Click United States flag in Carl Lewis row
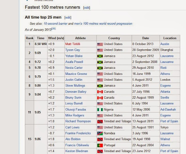 [x=100, y=128]
